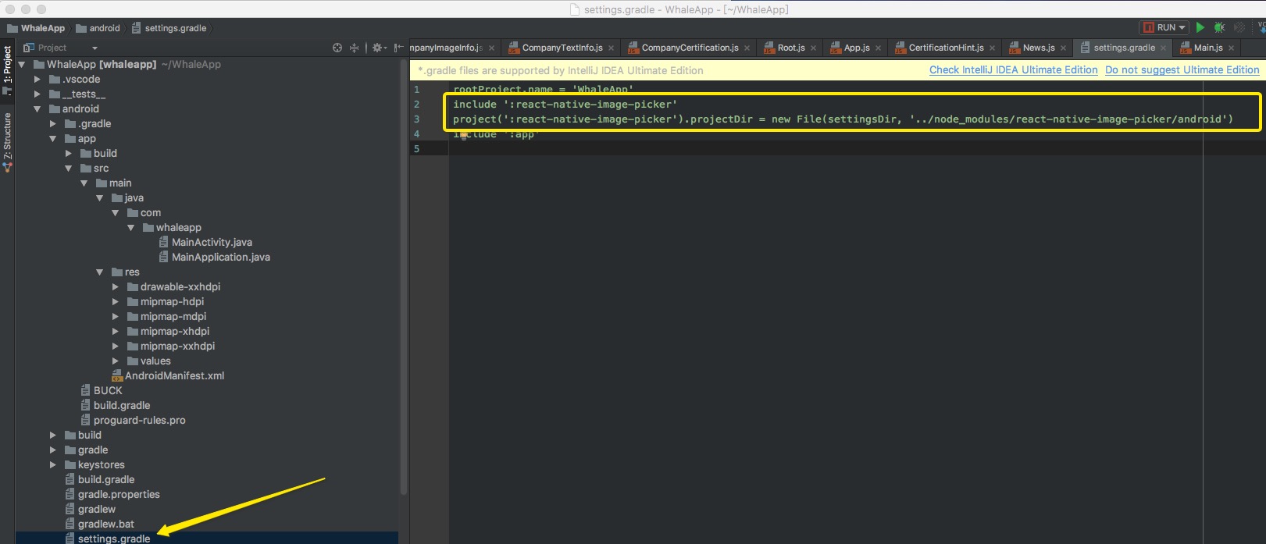Click settings.gradle breadcrumb in navigation bar
The width and height of the screenshot is (1266, 544).
point(169,28)
